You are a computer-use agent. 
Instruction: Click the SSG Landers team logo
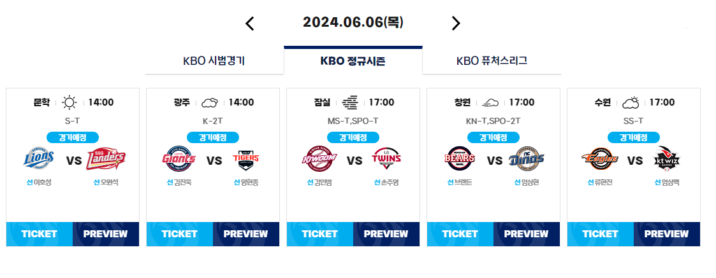tap(105, 158)
